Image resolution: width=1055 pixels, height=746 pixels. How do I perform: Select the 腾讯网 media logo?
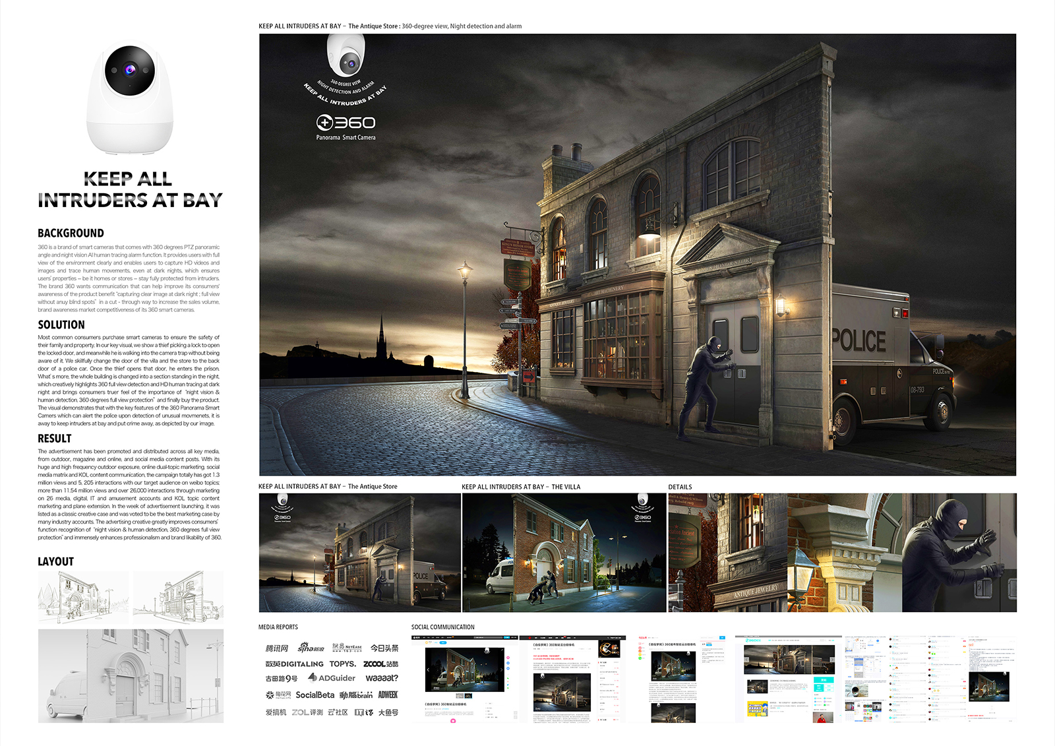pyautogui.click(x=277, y=648)
